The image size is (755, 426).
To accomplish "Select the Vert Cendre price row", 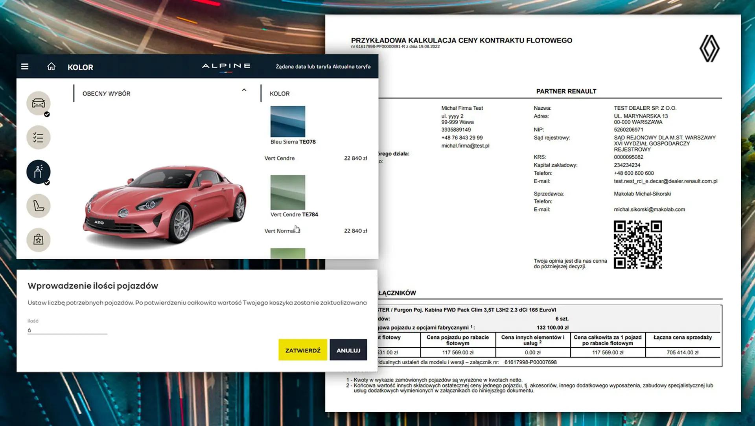I will click(x=316, y=158).
